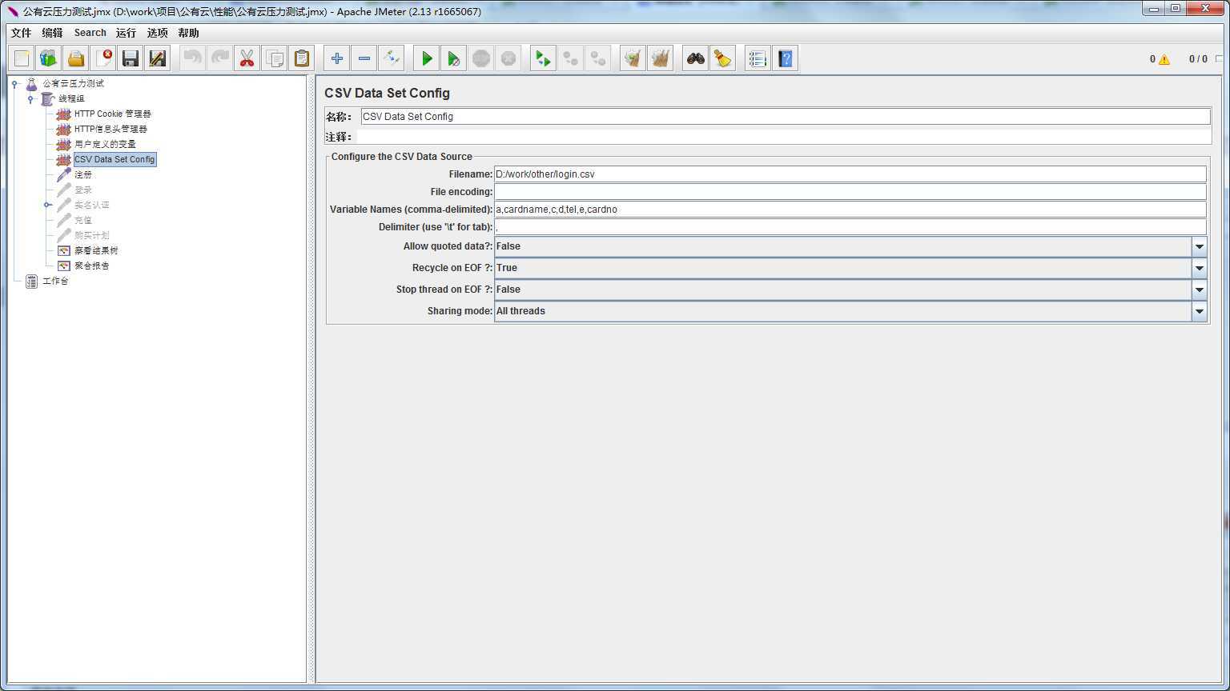Click the grey Stop test icon
1230x691 pixels.
coord(481,58)
